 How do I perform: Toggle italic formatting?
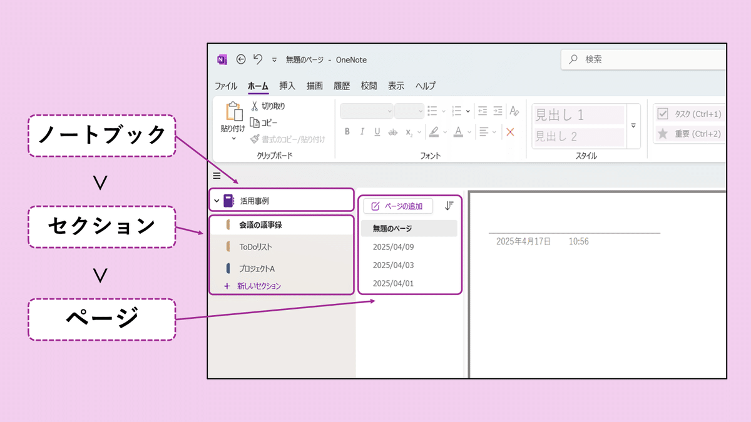[x=362, y=131]
